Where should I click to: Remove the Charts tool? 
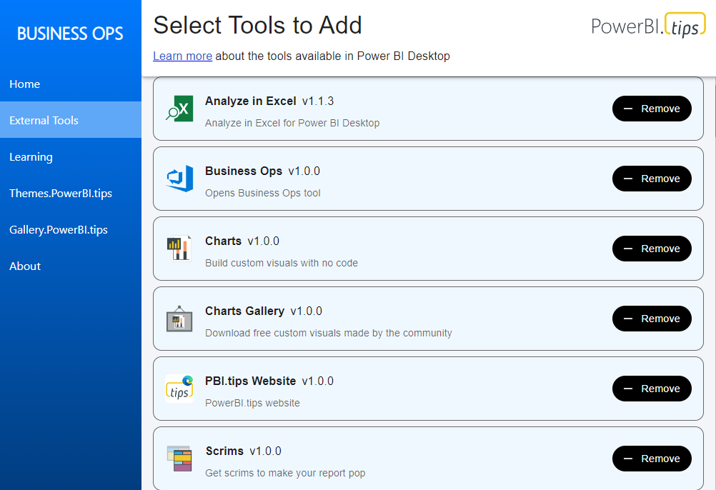(652, 249)
